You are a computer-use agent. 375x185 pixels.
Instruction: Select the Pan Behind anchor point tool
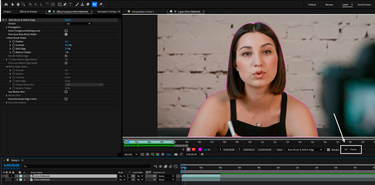(52, 4)
